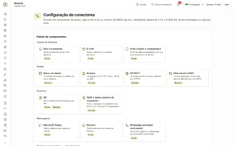
Task: Select the WhatsApp (provedor contratado) card
Action: click(x=144, y=131)
